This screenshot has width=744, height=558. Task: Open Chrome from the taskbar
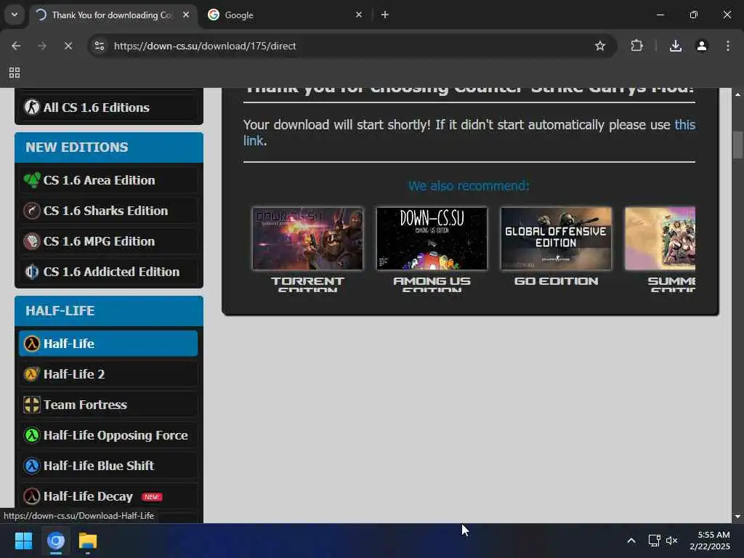click(x=55, y=541)
